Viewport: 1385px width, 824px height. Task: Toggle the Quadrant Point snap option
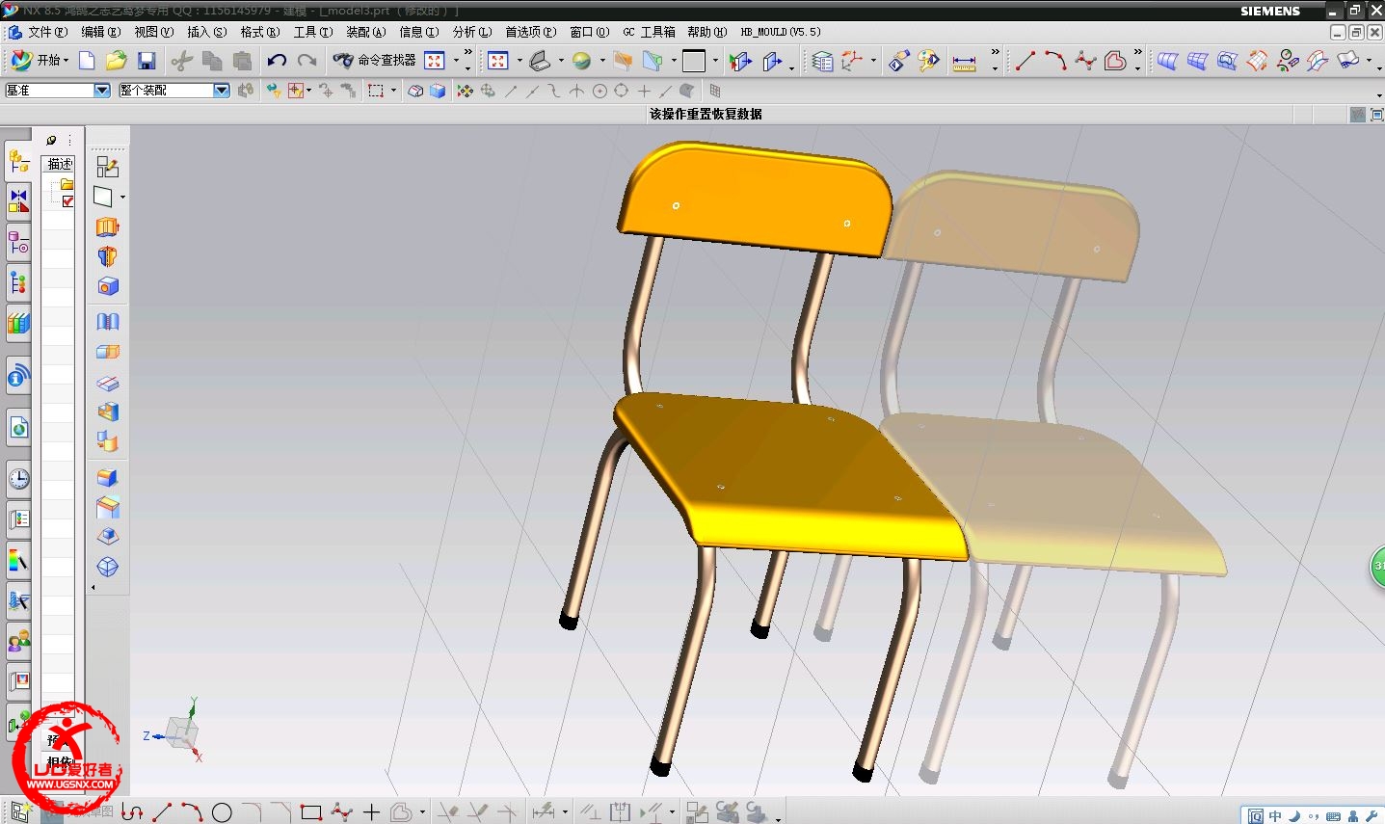pos(622,91)
